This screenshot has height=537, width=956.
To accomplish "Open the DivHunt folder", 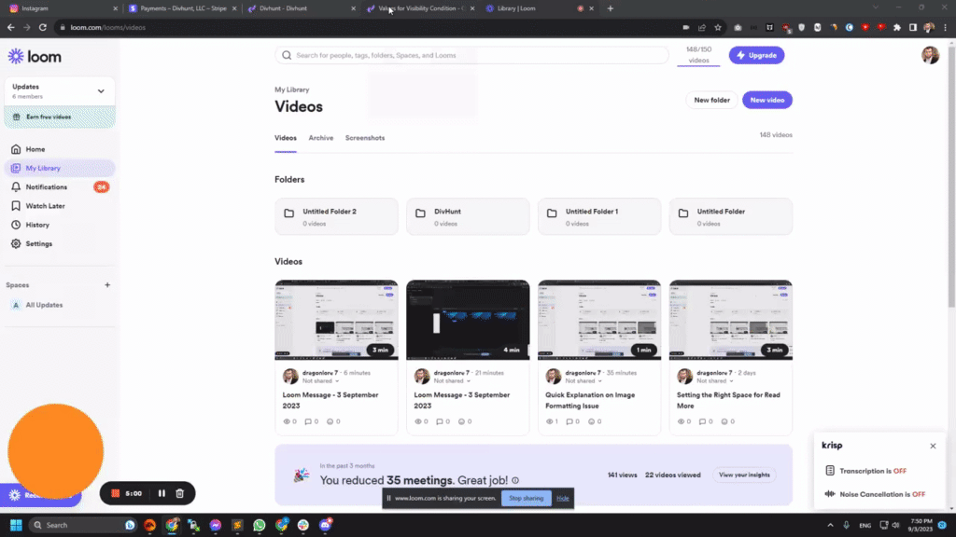I will [468, 216].
